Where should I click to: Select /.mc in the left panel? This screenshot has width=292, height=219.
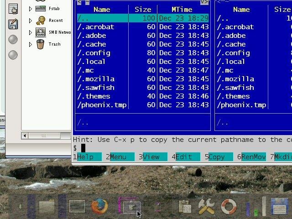coord(85,70)
